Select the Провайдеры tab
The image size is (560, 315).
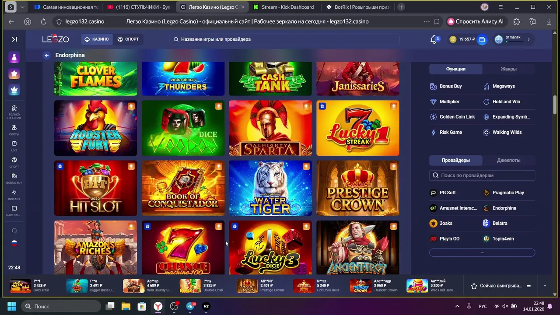coord(455,160)
